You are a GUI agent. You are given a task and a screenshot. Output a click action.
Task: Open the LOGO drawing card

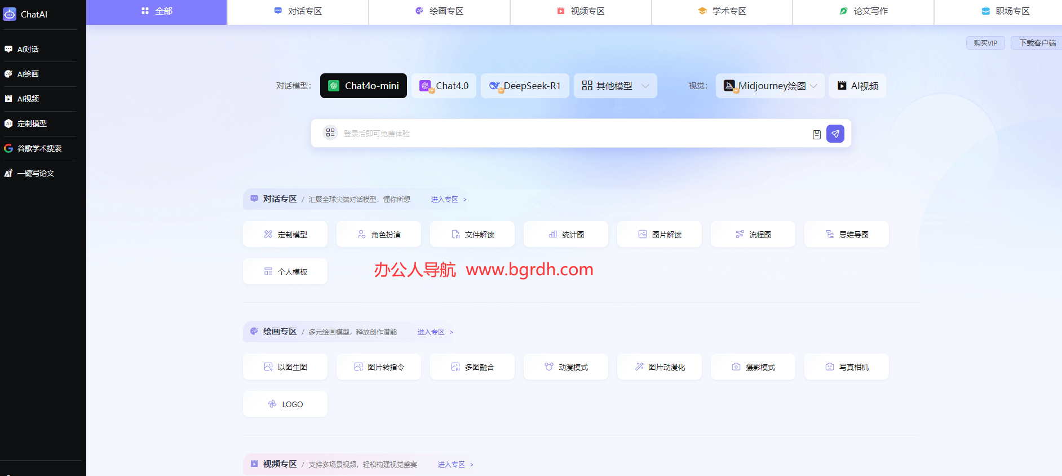pyautogui.click(x=285, y=404)
